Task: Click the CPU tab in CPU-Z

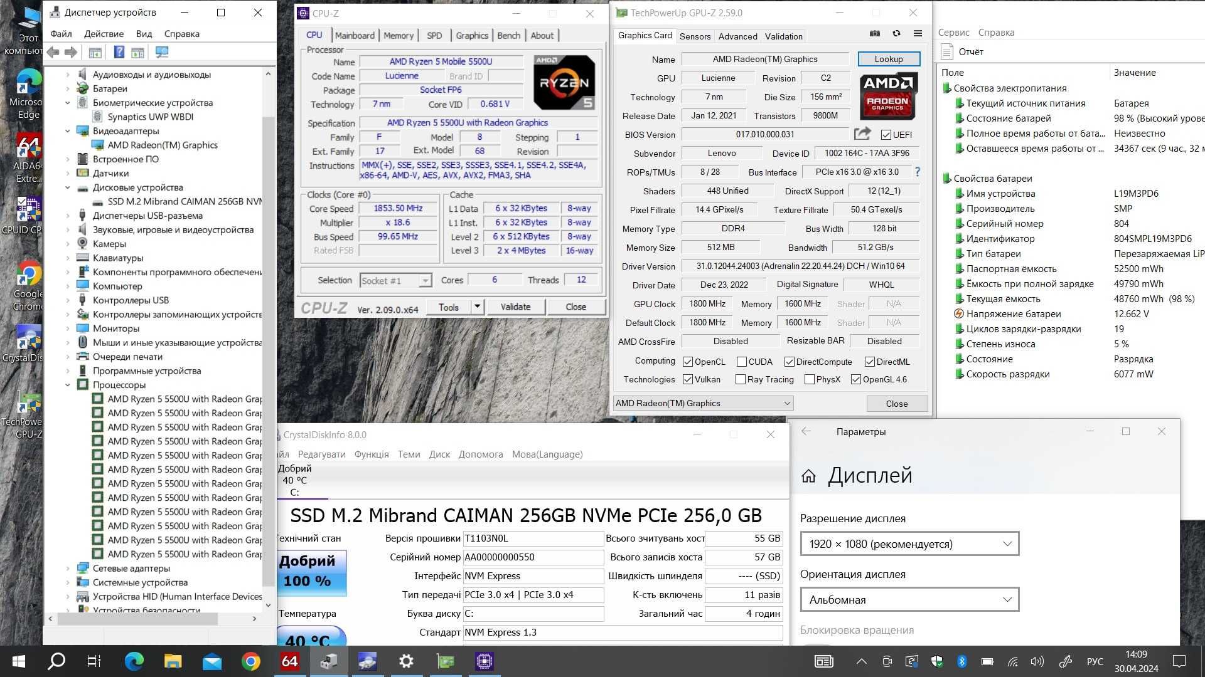Action: click(x=314, y=34)
